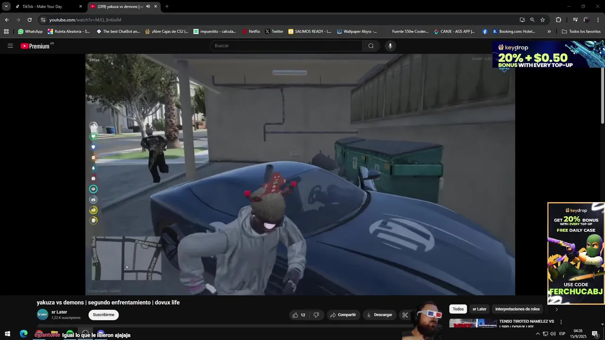Open Wallpaper Abyss bookmark

(x=357, y=32)
